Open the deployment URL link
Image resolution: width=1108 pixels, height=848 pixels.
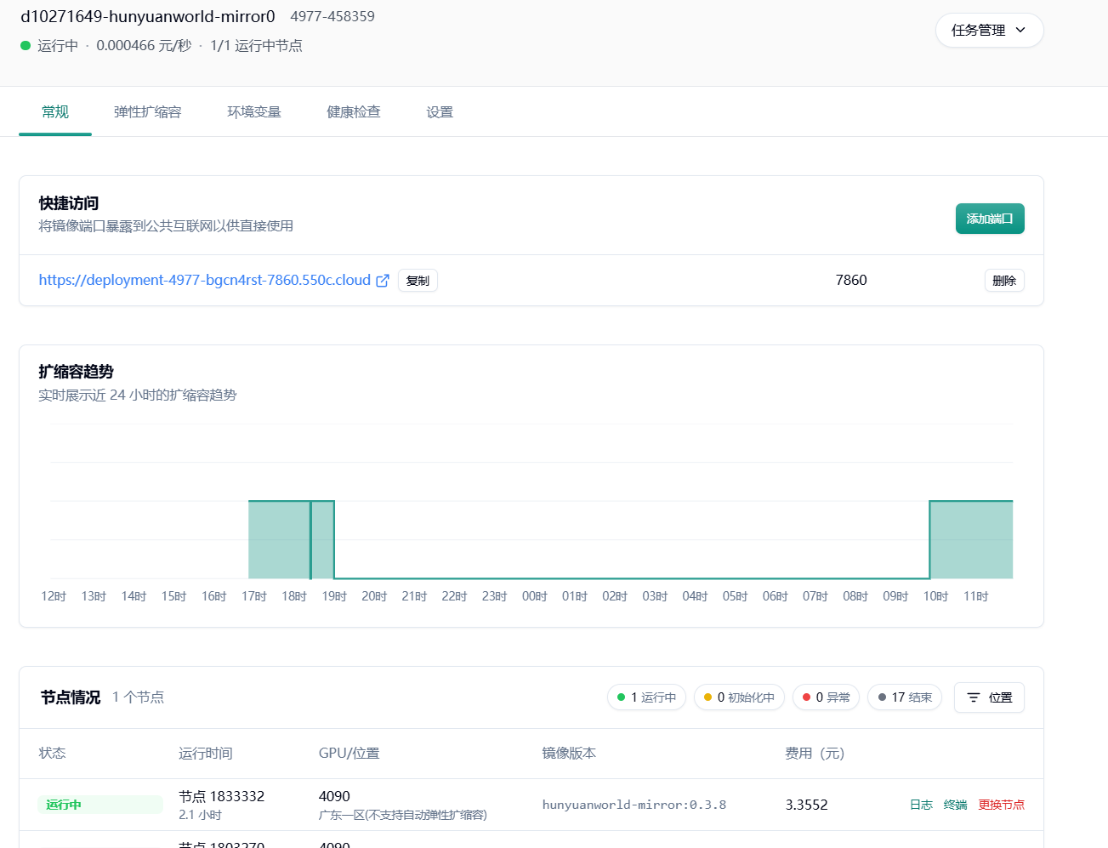(204, 281)
